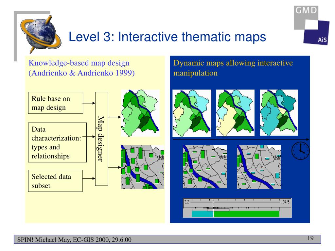Image resolution: width=335 pixels, height=251 pixels.
Task: Click the cyan segment of the slider bar
Action: [x=202, y=214]
